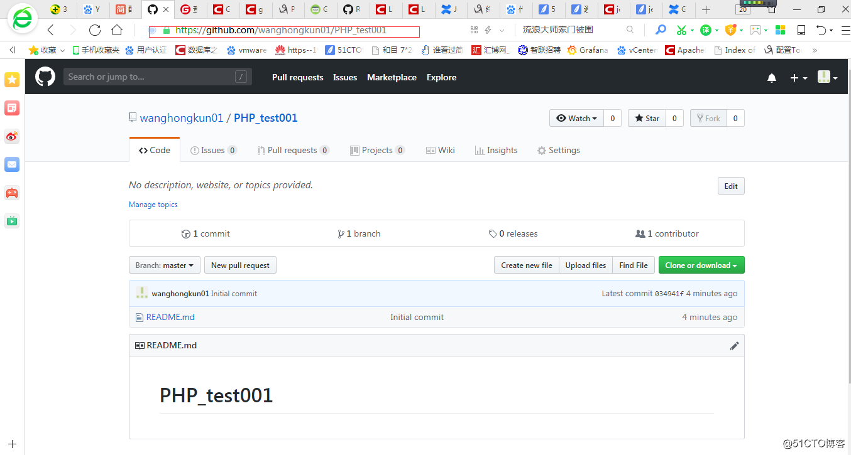Viewport: 851px width, 455px height.
Task: Open the Clone or download dropdown
Action: click(x=701, y=265)
